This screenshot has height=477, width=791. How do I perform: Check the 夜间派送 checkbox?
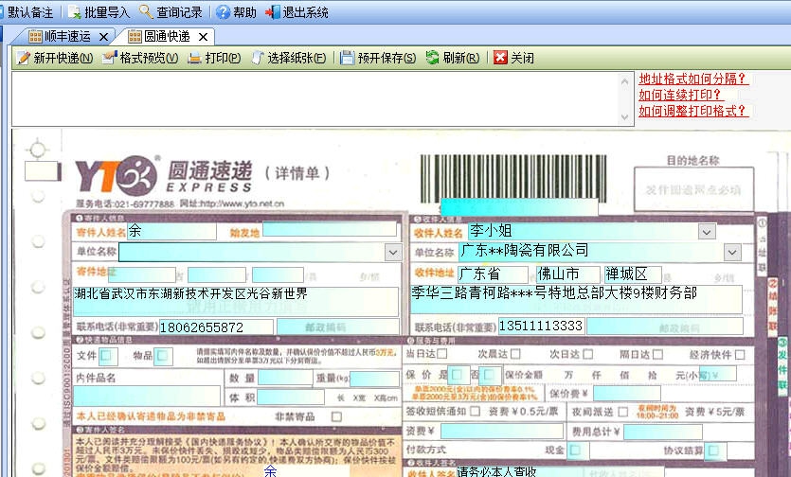pos(623,412)
